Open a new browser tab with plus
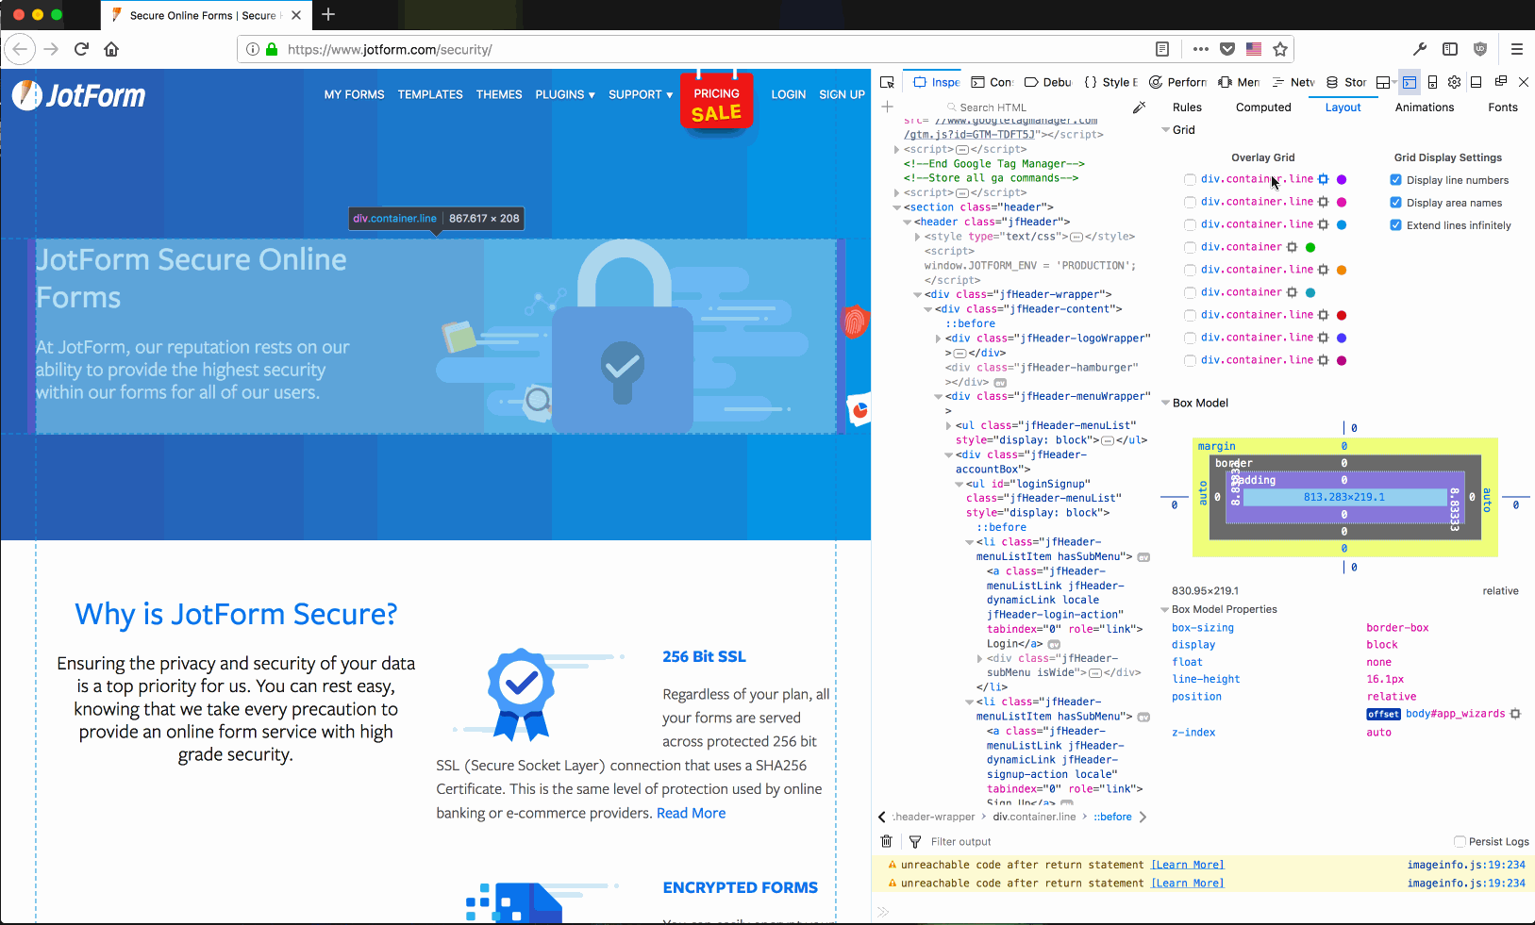The width and height of the screenshot is (1535, 925). tap(328, 14)
